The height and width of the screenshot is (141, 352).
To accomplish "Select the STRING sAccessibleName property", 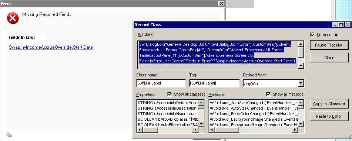I will coord(168,114).
